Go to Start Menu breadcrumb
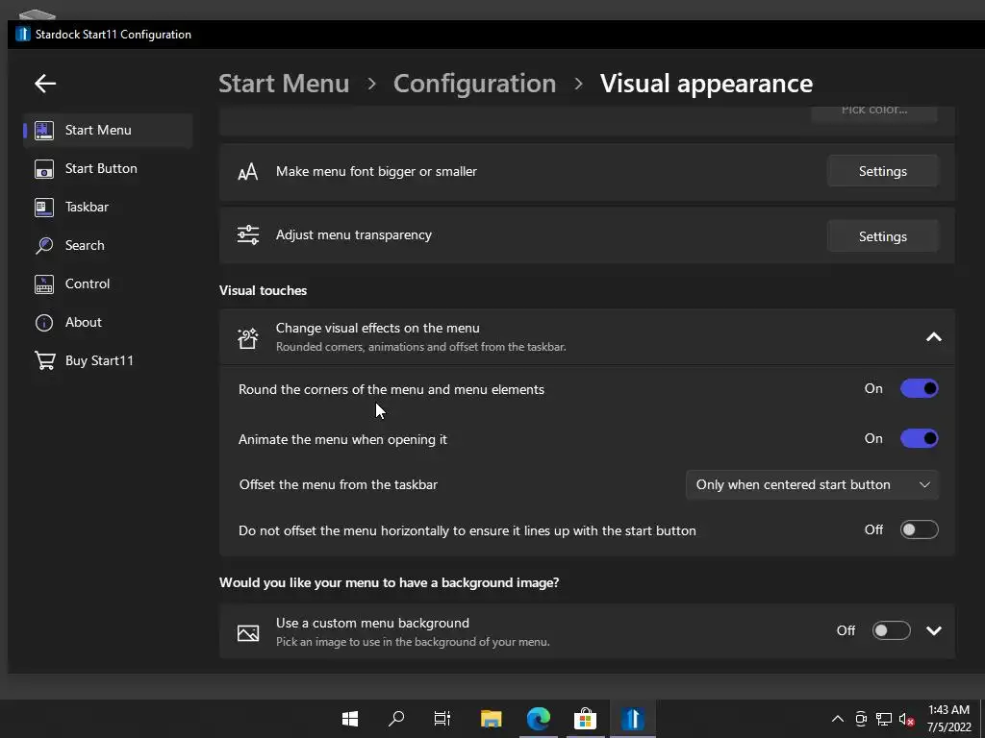Viewport: 985px width, 738px height. [284, 84]
